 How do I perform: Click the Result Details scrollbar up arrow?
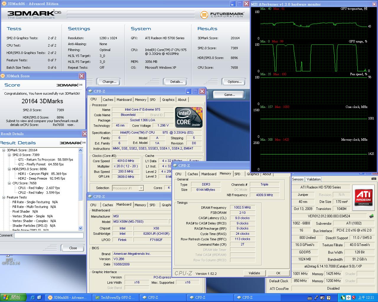coord(81,150)
